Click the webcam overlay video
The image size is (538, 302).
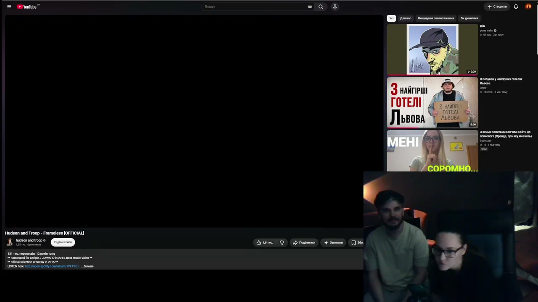(x=451, y=237)
